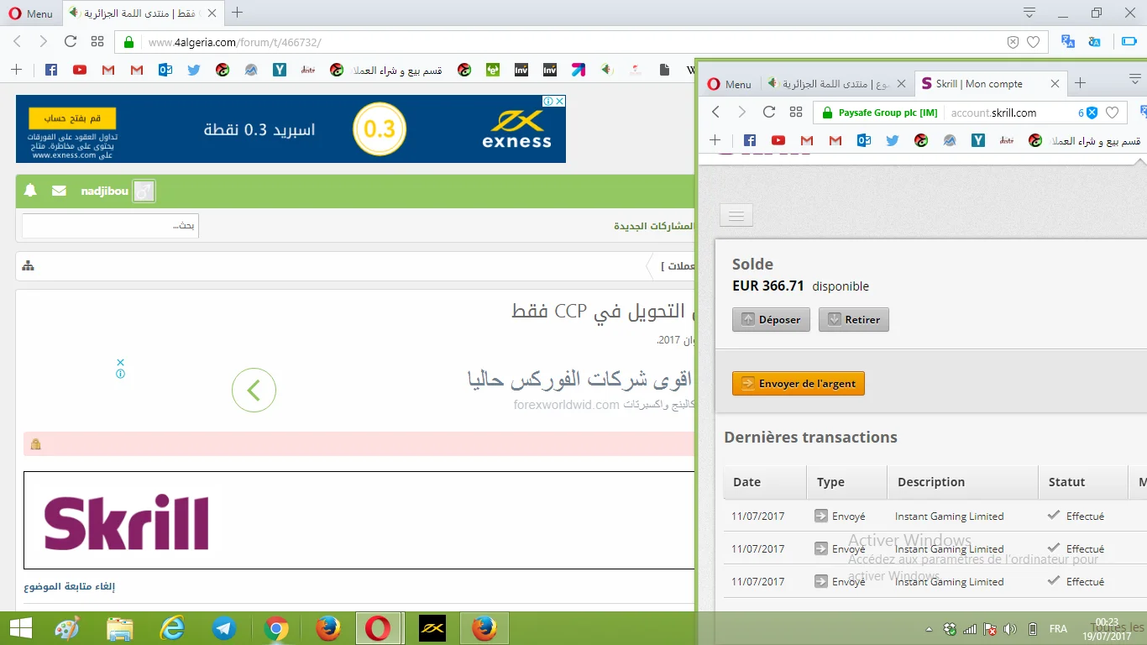The image size is (1147, 645).
Task: Toggle the ad blocker shield in the Skrill address bar
Action: coord(1092,113)
